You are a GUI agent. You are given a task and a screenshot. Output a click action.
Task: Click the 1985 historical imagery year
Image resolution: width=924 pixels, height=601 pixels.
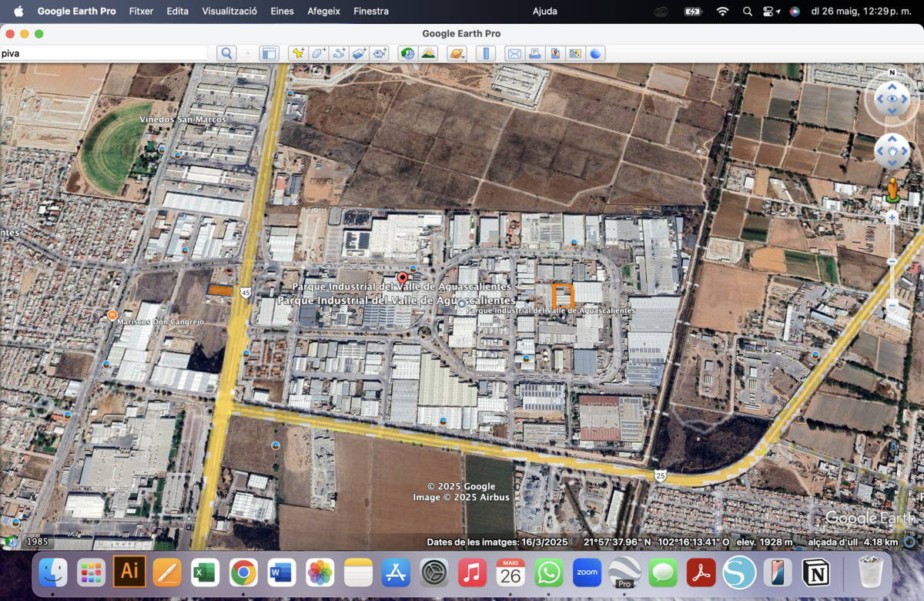click(37, 542)
